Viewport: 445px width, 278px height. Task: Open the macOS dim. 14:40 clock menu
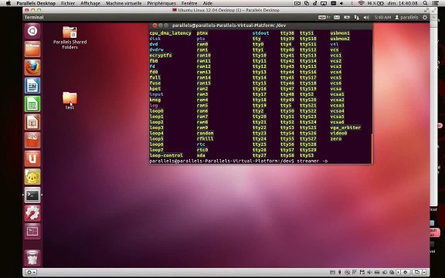[403, 3]
